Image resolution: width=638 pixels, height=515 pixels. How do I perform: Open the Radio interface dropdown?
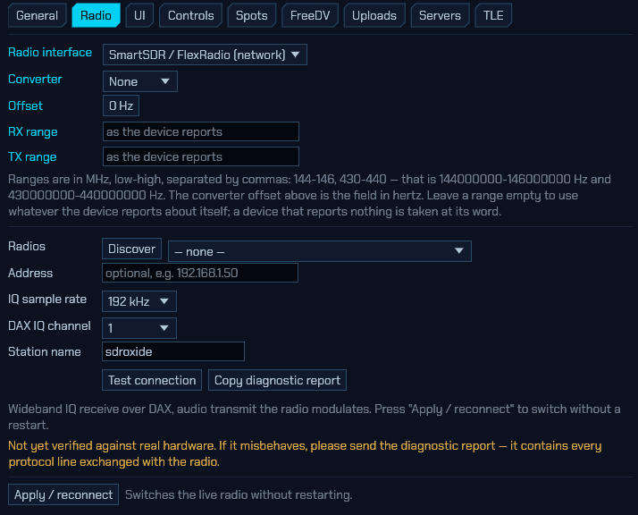tap(205, 55)
